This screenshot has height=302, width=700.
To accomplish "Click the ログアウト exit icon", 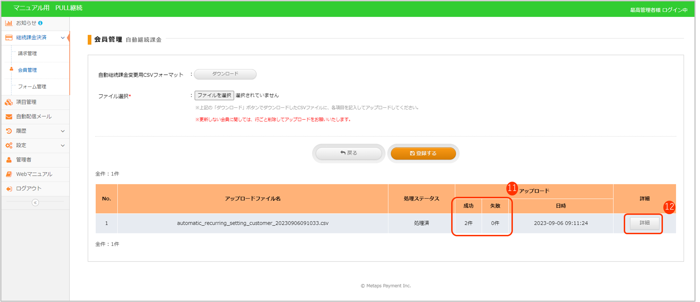I will pos(9,189).
